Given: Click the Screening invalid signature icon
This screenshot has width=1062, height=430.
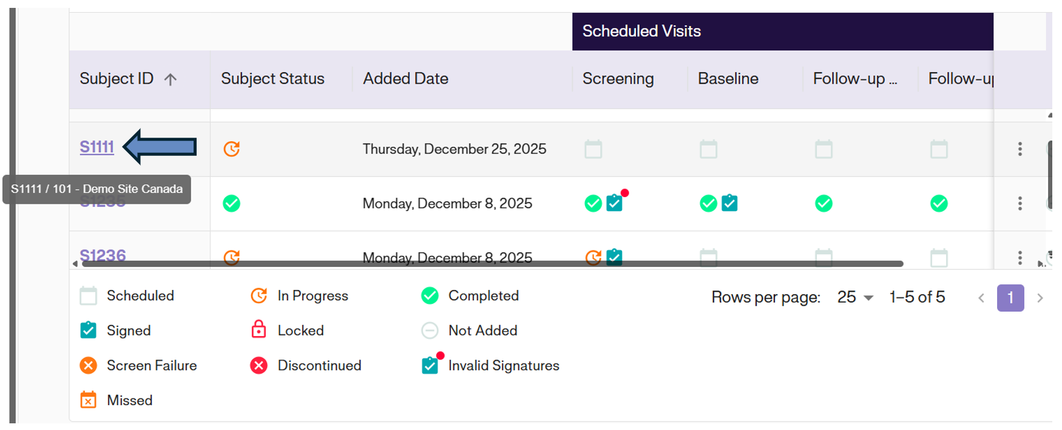Looking at the screenshot, I should coord(615,203).
